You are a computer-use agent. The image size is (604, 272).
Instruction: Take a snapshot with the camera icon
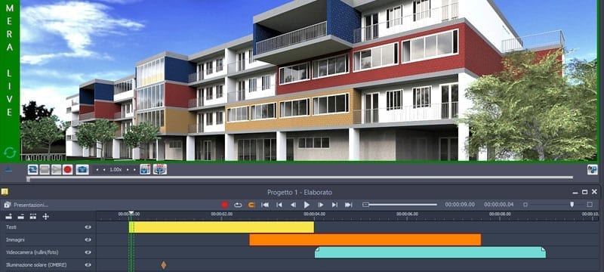pos(82,169)
